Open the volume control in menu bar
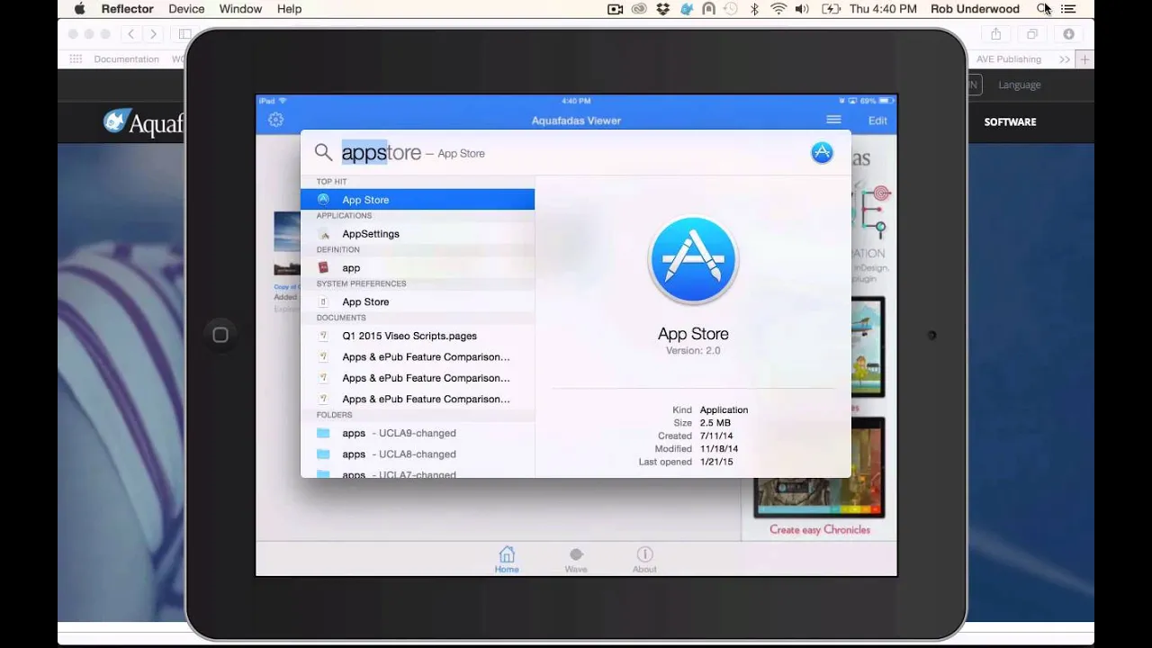This screenshot has width=1152, height=648. (802, 9)
